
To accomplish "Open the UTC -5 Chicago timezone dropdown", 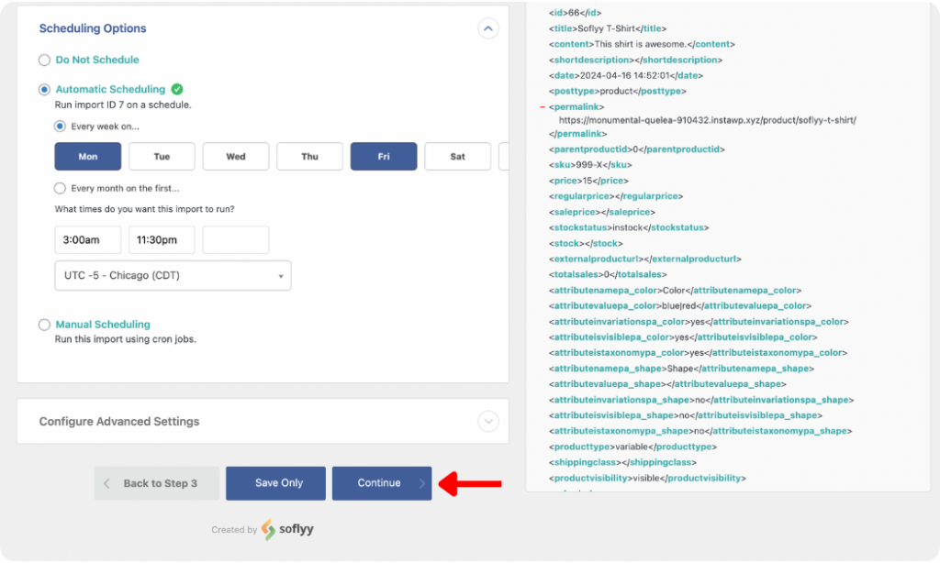I will tap(173, 275).
